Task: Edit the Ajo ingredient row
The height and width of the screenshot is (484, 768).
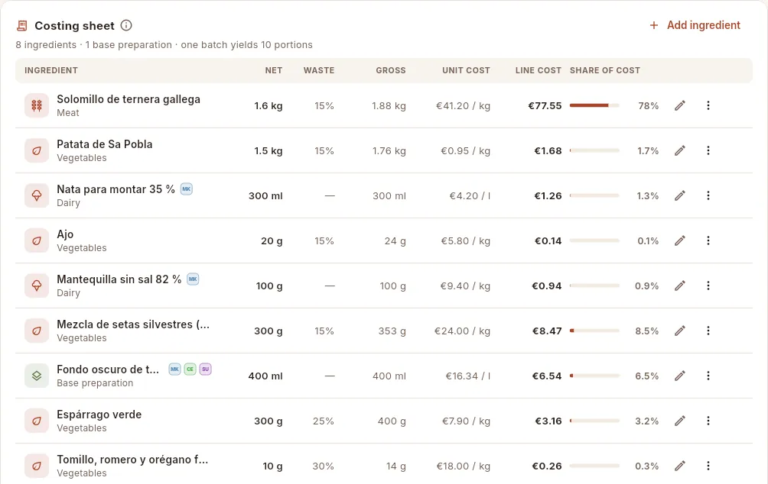Action: click(680, 240)
